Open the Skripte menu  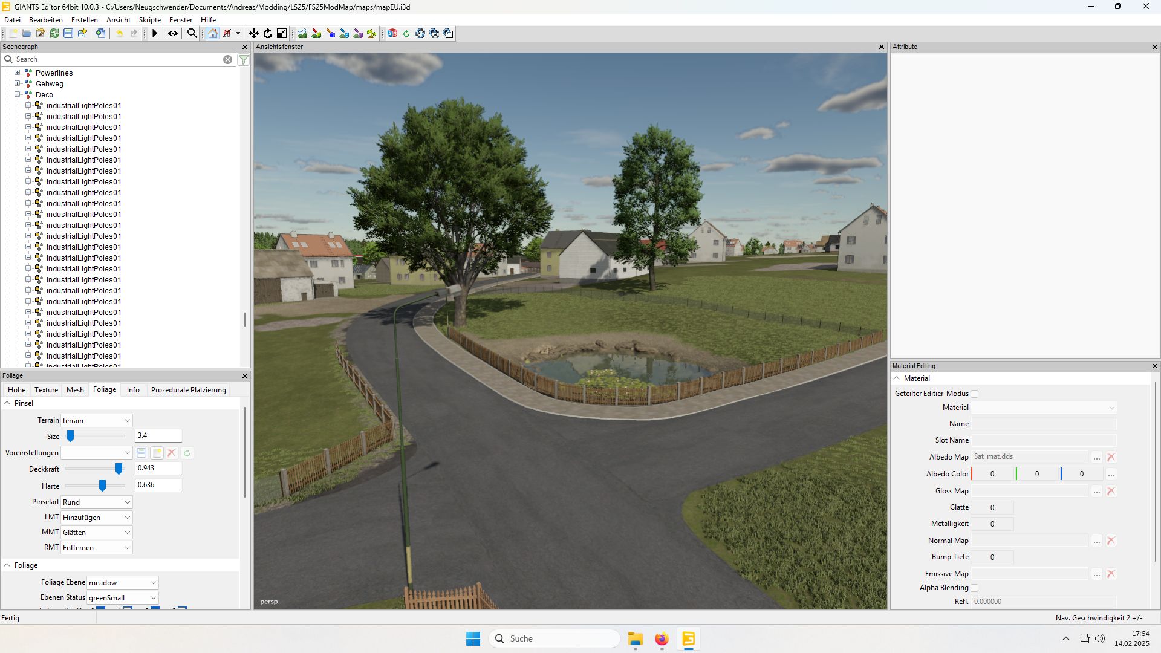pos(150,19)
